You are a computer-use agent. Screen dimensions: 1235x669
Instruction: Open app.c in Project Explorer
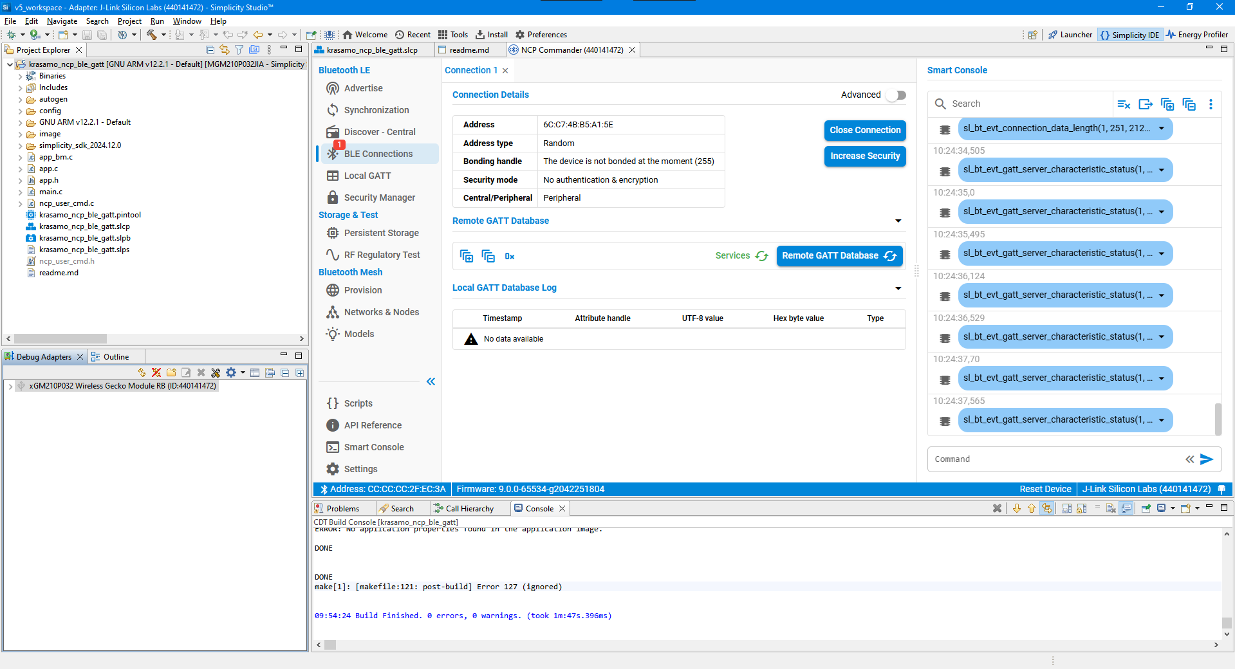pos(48,169)
